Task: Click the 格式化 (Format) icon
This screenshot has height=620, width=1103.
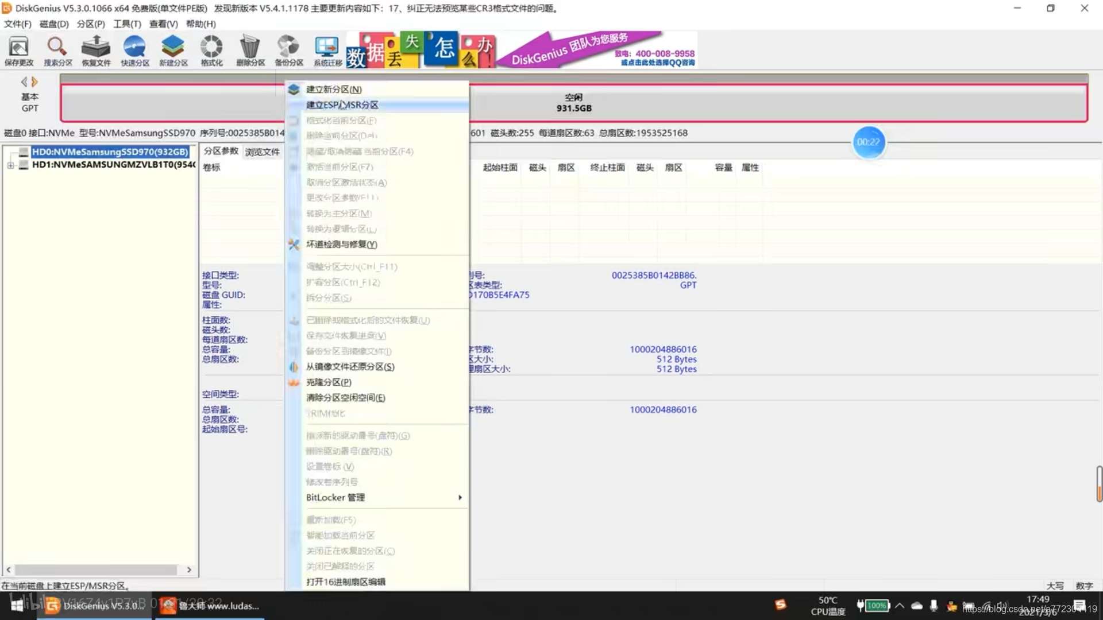Action: pyautogui.click(x=211, y=51)
